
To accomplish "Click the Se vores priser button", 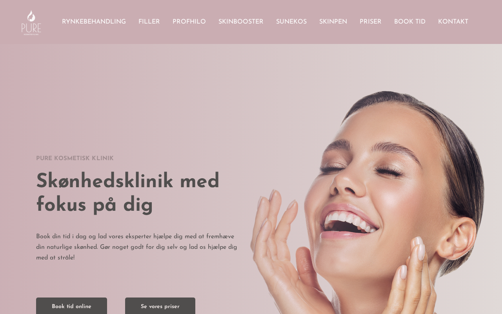I will coord(160,306).
